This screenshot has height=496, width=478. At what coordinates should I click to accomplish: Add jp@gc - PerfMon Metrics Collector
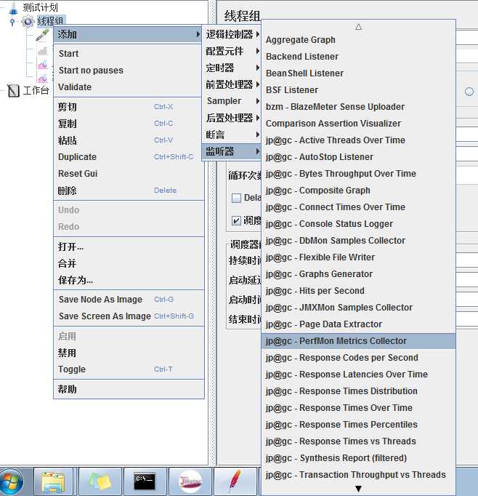358,341
